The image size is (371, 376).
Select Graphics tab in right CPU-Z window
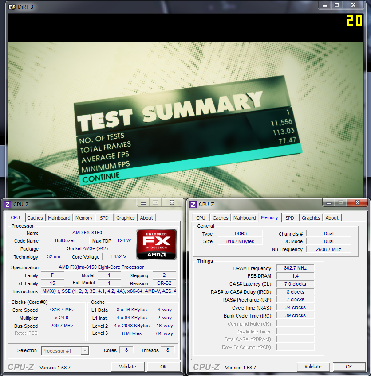tap(311, 218)
